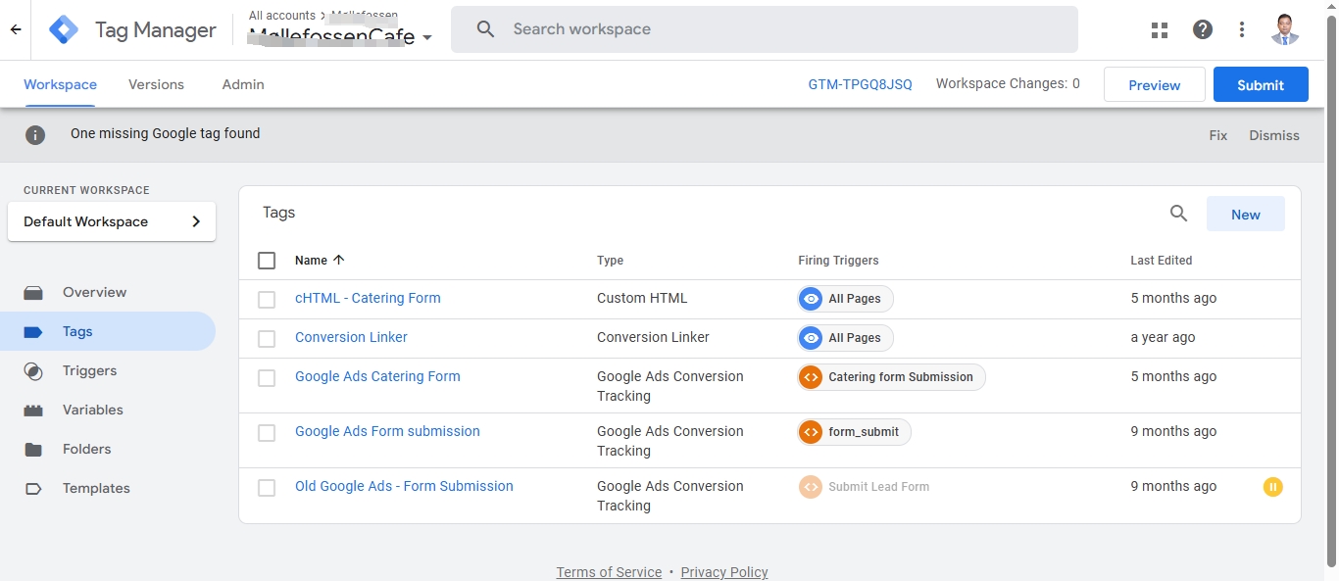Open the Old Google Ads - Form Submission tag

click(x=404, y=486)
